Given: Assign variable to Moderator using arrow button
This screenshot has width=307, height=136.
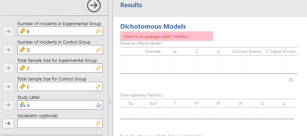Looking at the screenshot, I should (x=8, y=123).
